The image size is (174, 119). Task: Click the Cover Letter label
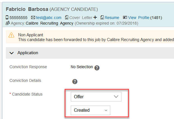click(x=81, y=18)
